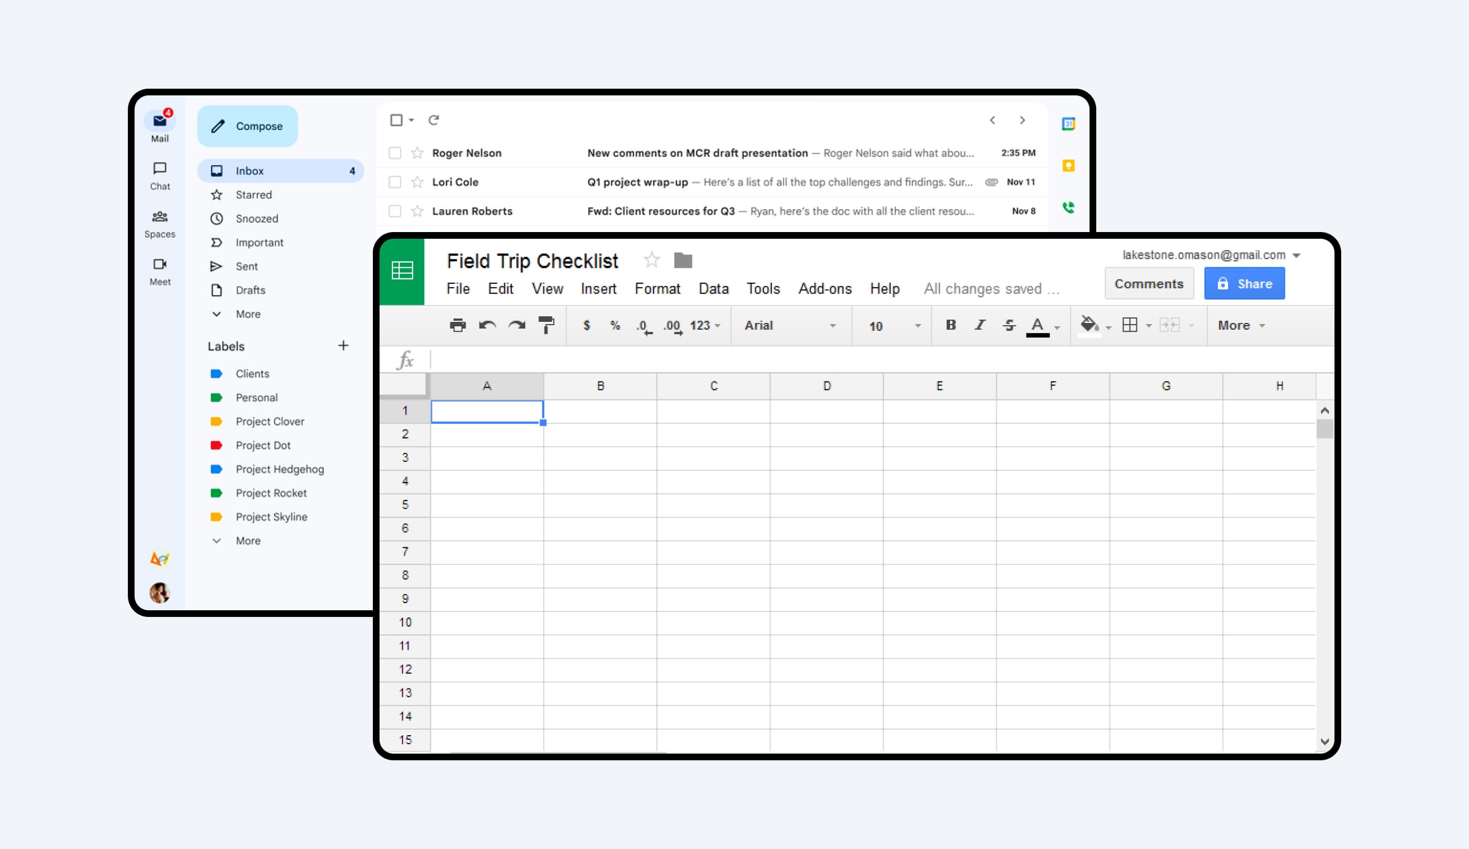Apply percent format icon
The width and height of the screenshot is (1469, 849).
[x=615, y=325]
